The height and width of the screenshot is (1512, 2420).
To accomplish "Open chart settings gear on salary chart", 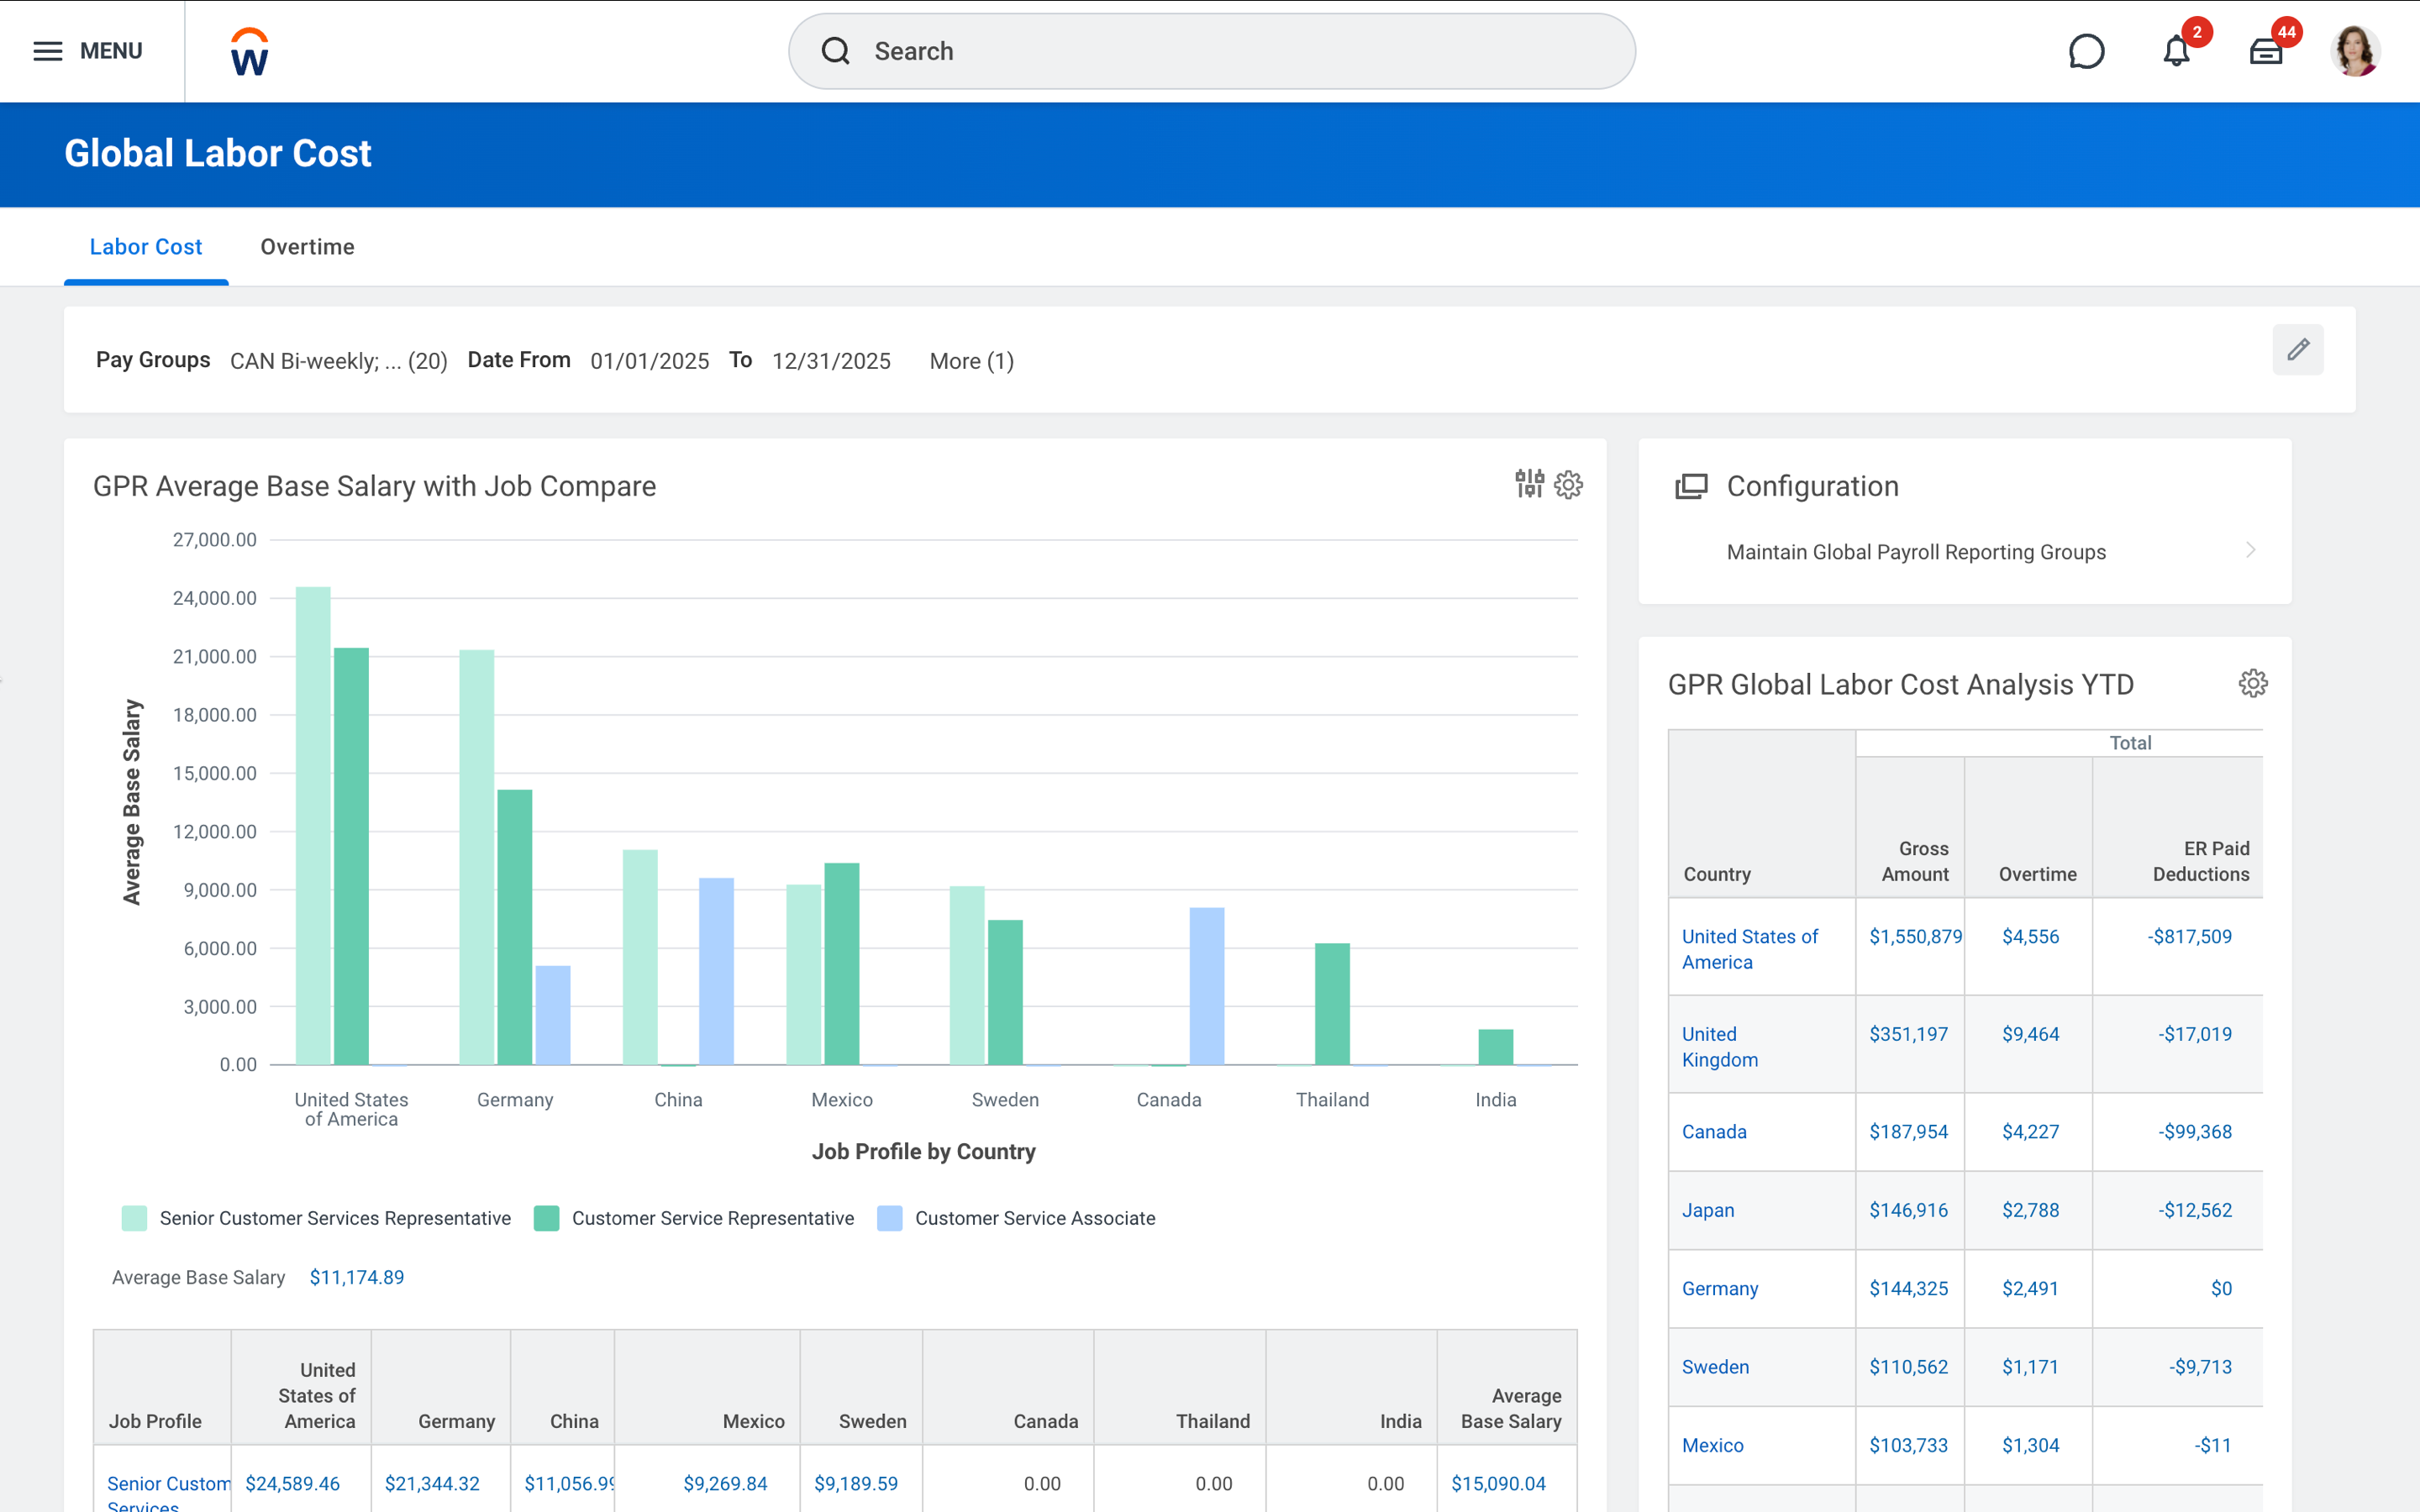I will 1568,485.
